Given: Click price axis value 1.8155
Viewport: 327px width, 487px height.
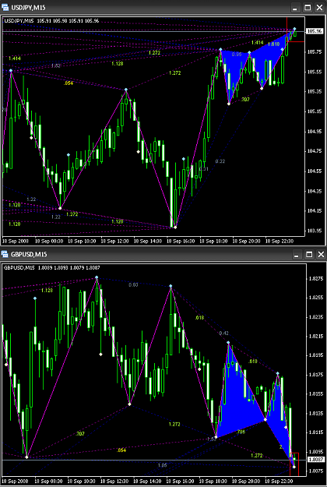Looking at the screenshot, I should click(x=315, y=394).
